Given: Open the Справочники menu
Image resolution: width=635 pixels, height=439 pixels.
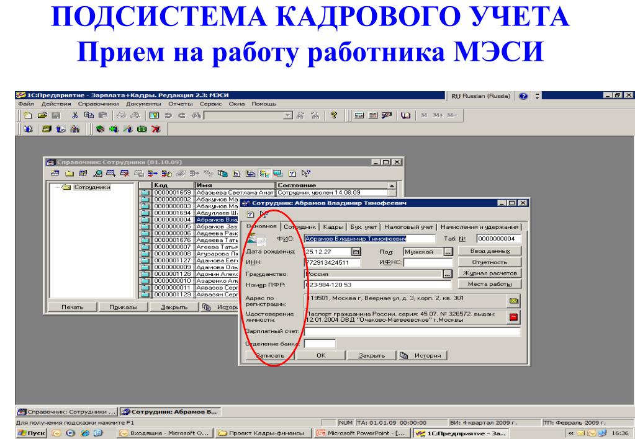Looking at the screenshot, I should point(99,104).
